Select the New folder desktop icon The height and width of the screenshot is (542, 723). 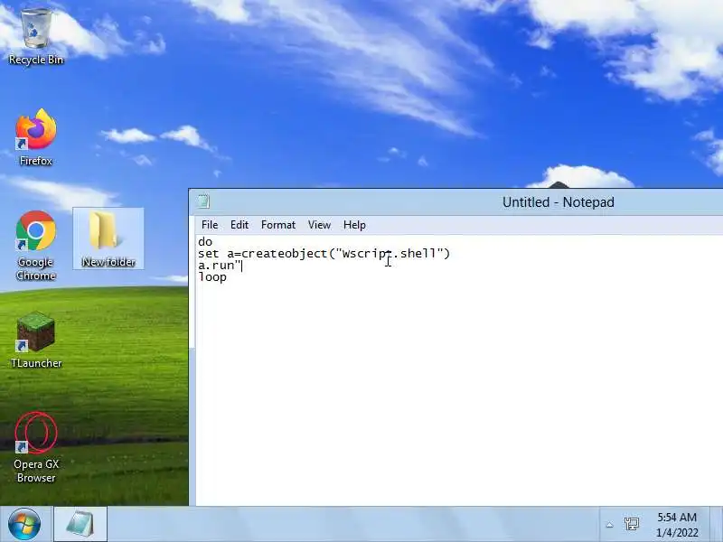point(108,238)
